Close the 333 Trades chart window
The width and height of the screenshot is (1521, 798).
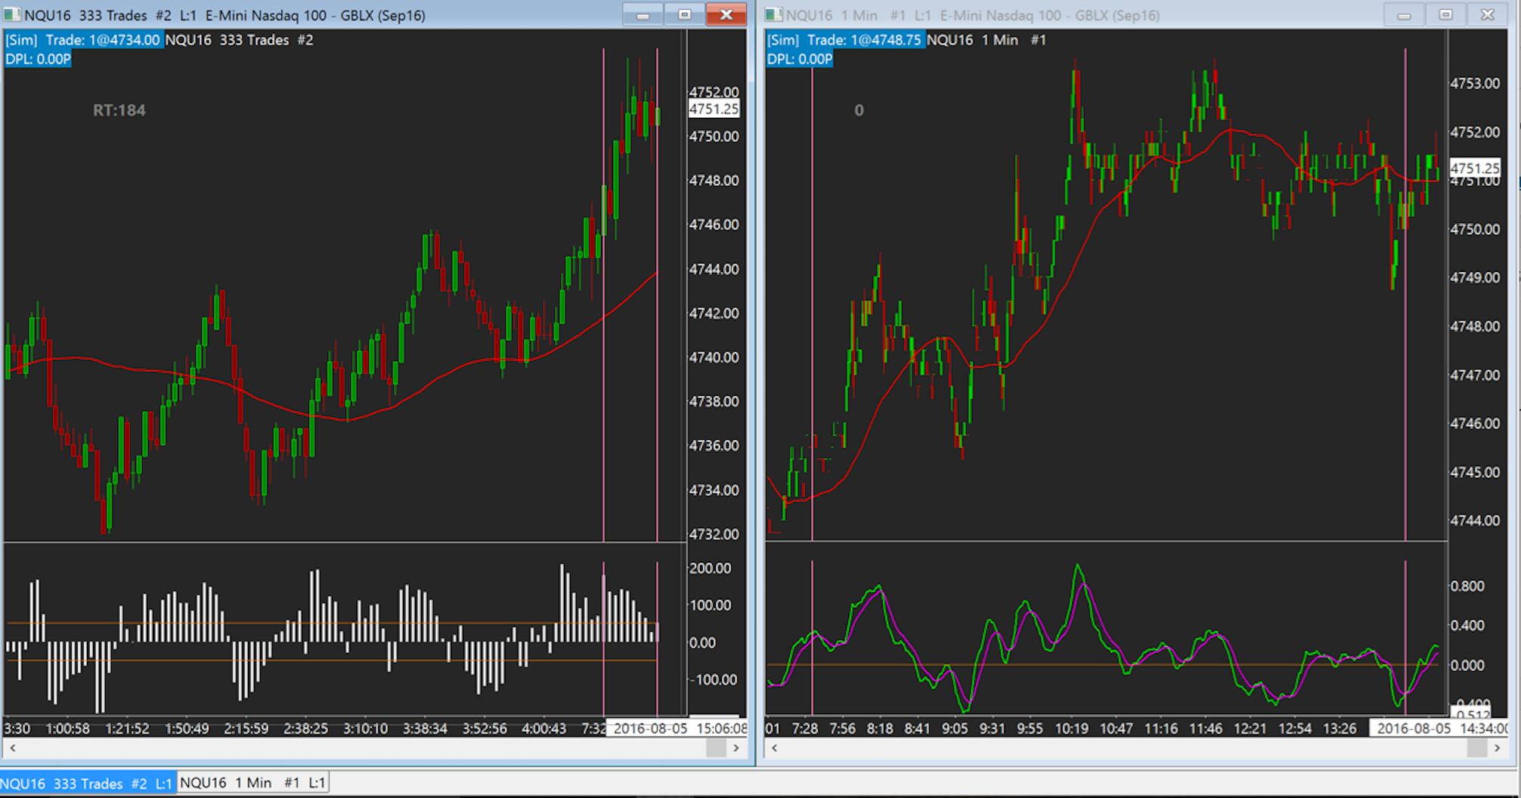coord(726,15)
